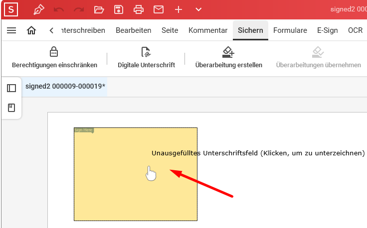Select the signed2 000009-000019 document tab

pos(65,86)
